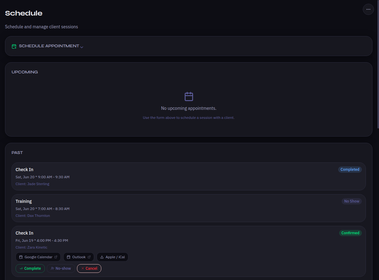Click the PAST section heading
Viewport: 379px width, 280px height.
click(17, 152)
